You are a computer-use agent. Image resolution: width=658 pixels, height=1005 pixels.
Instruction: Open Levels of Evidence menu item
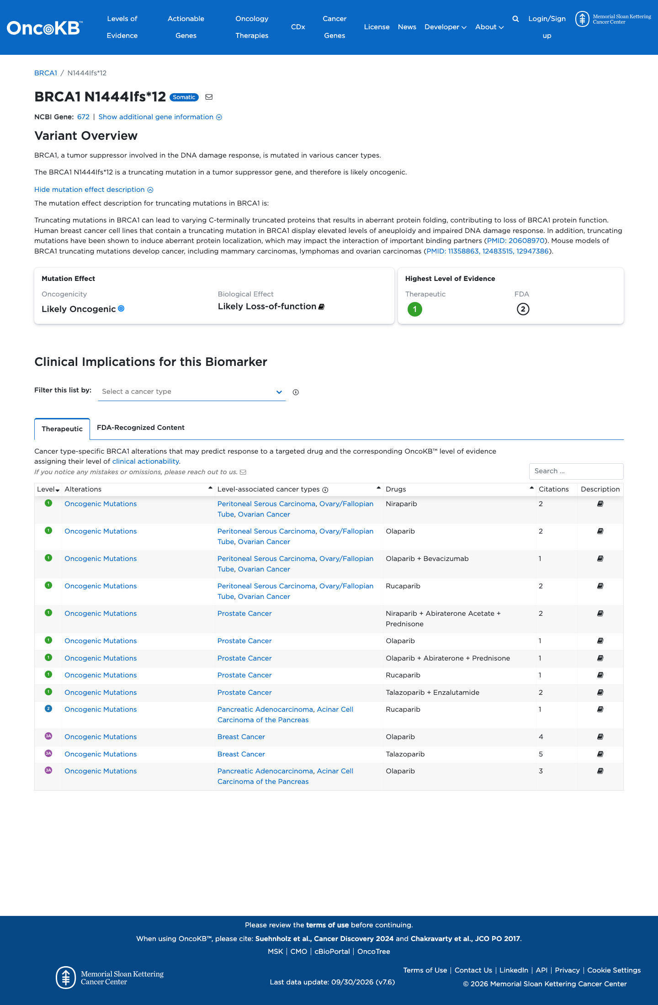(122, 27)
